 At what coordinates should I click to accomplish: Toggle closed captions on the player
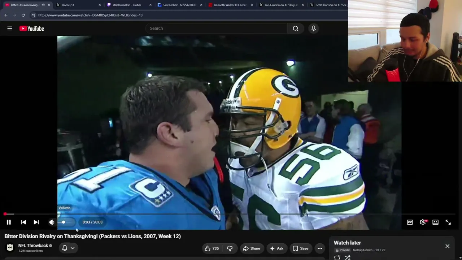point(410,222)
